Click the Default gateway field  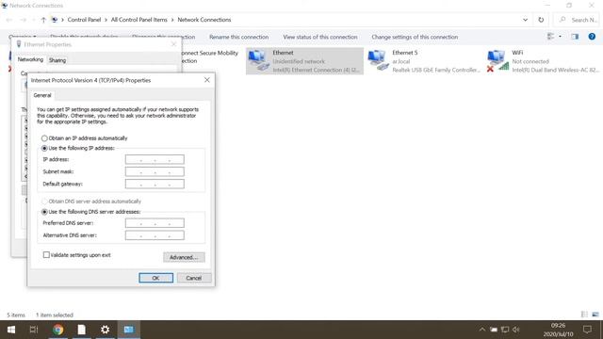coord(155,185)
